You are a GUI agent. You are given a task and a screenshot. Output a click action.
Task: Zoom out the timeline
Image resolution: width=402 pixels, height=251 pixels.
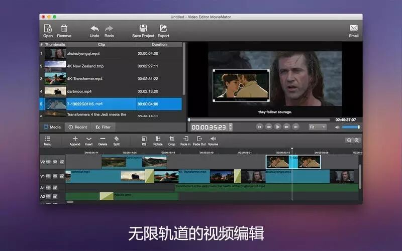pos(349,140)
